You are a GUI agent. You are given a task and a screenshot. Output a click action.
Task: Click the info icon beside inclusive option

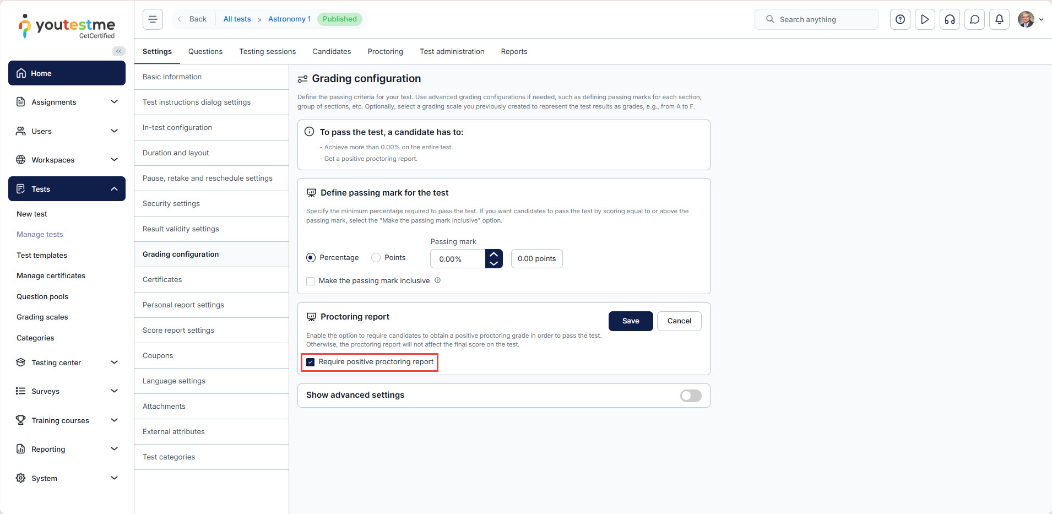(438, 280)
